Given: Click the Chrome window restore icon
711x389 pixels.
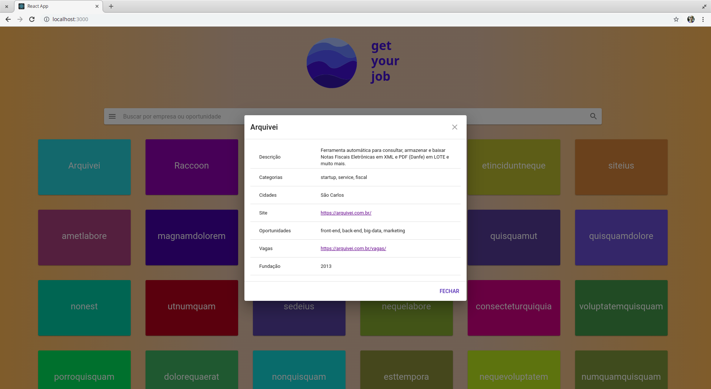Looking at the screenshot, I should coord(704,6).
